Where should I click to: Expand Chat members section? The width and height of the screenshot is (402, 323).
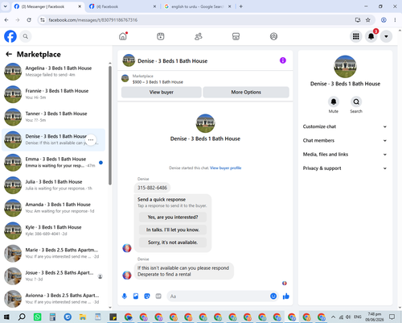345,140
